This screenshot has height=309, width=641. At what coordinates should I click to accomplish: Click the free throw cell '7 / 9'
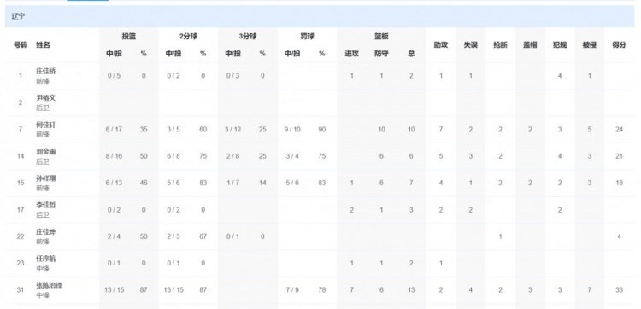coord(292,290)
